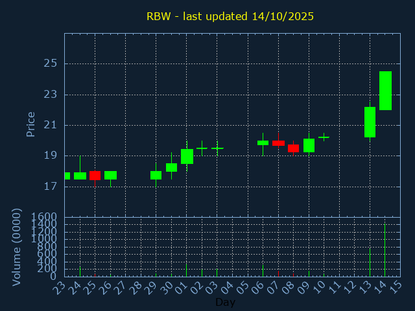The height and width of the screenshot is (311, 415).
Task: Click the red candlestick on day 08
Action: [x=293, y=148]
